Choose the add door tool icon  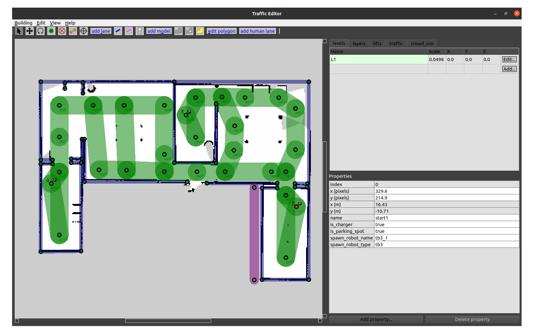140,31
